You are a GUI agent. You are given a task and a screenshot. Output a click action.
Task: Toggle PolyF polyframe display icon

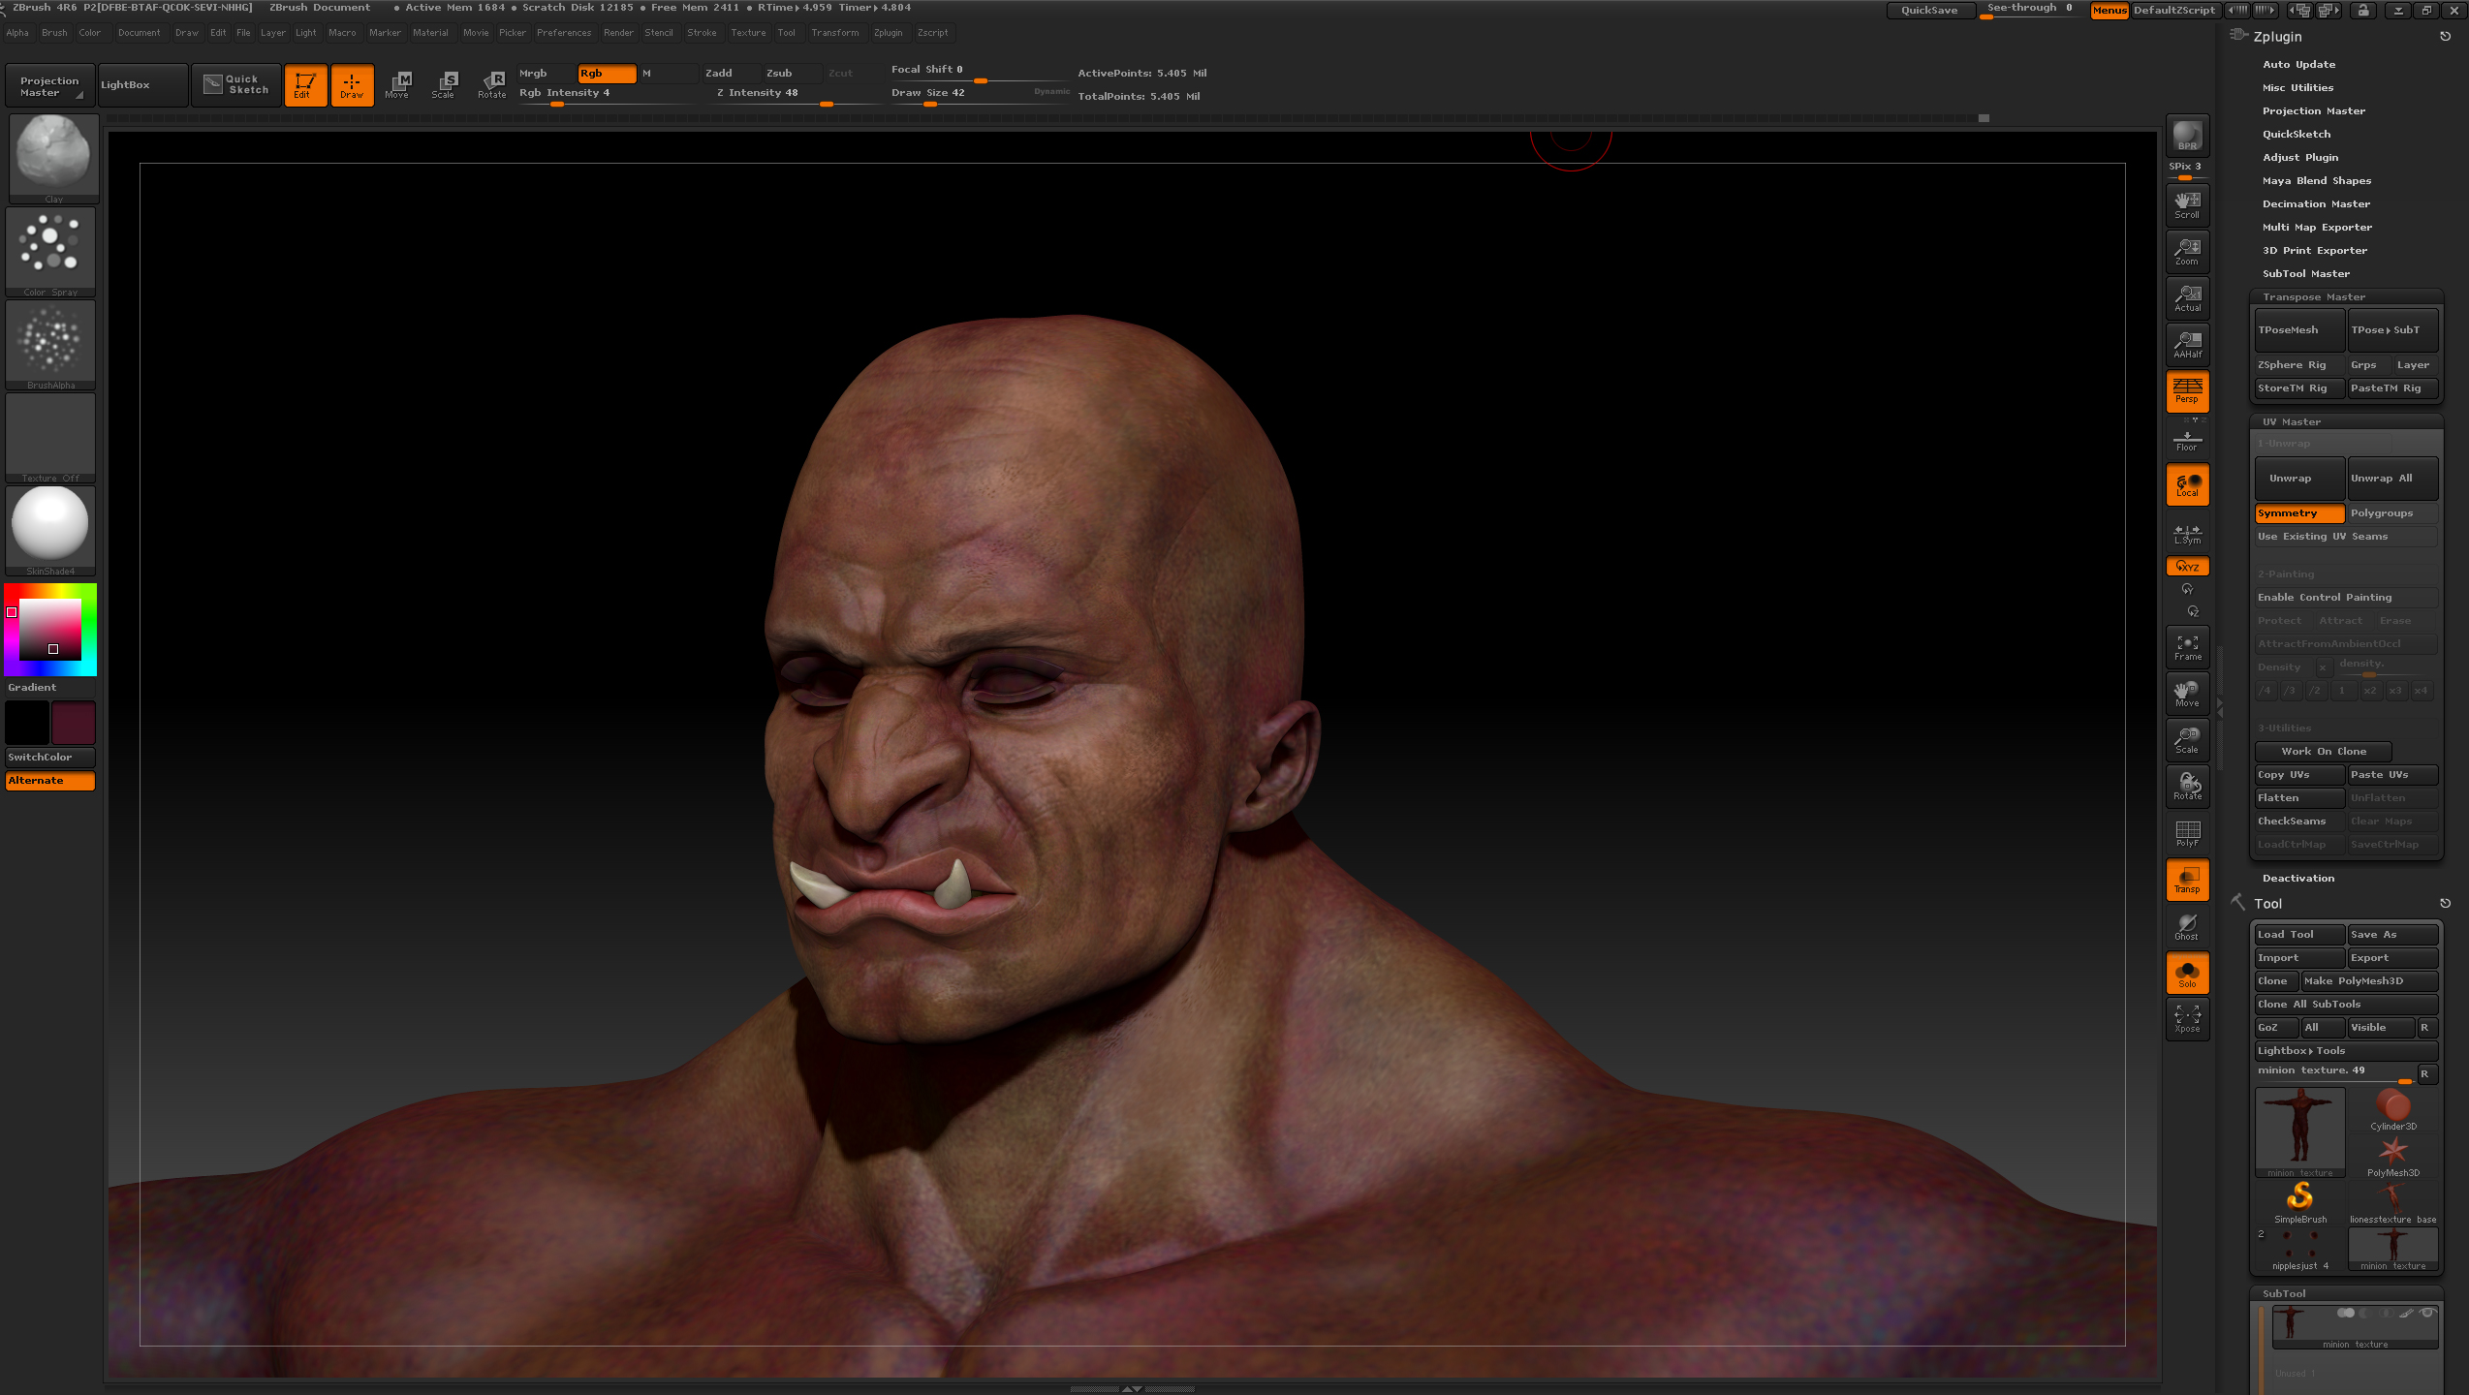2187,833
